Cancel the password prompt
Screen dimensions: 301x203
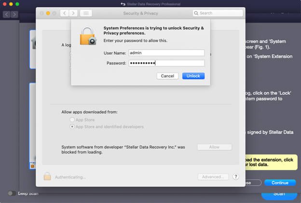[167, 76]
